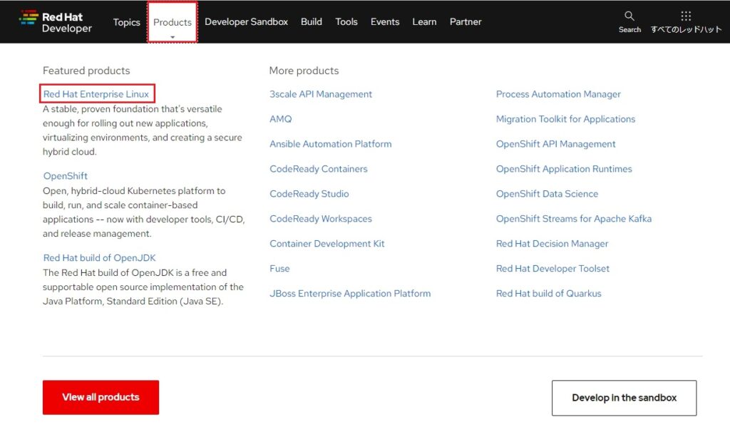This screenshot has height=442, width=730.
Task: Open the Topics menu
Action: coord(126,22)
